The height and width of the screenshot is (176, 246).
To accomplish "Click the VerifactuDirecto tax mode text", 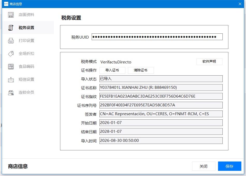I will (116, 62).
